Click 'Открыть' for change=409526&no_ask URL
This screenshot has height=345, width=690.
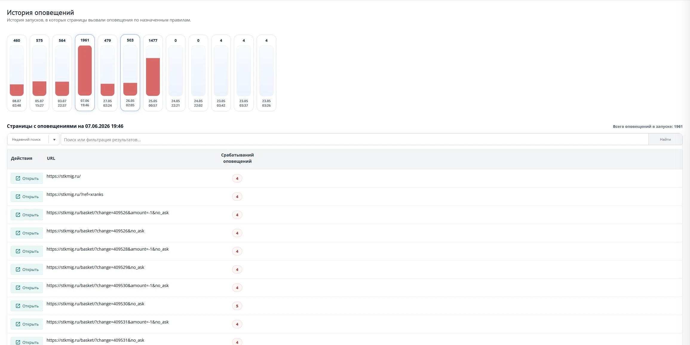coord(27,233)
